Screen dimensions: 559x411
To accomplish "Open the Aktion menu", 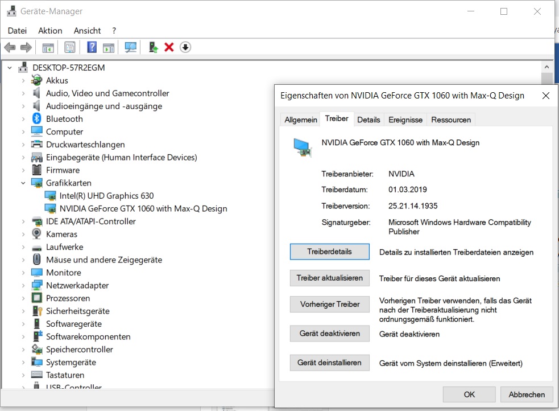I will pyautogui.click(x=50, y=31).
